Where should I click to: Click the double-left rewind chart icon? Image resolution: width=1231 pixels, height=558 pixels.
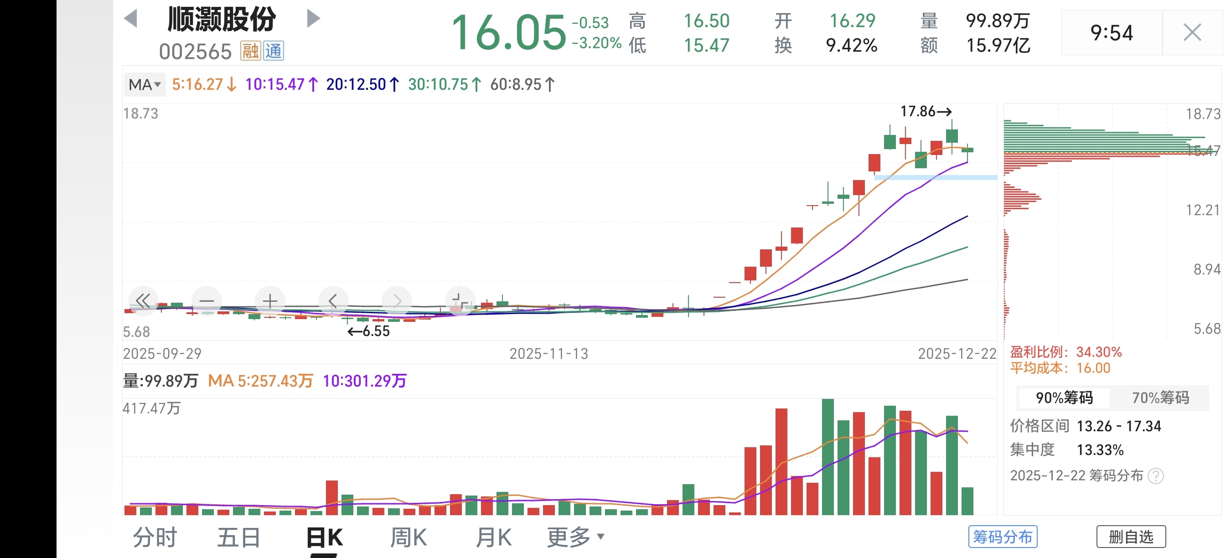tap(143, 301)
